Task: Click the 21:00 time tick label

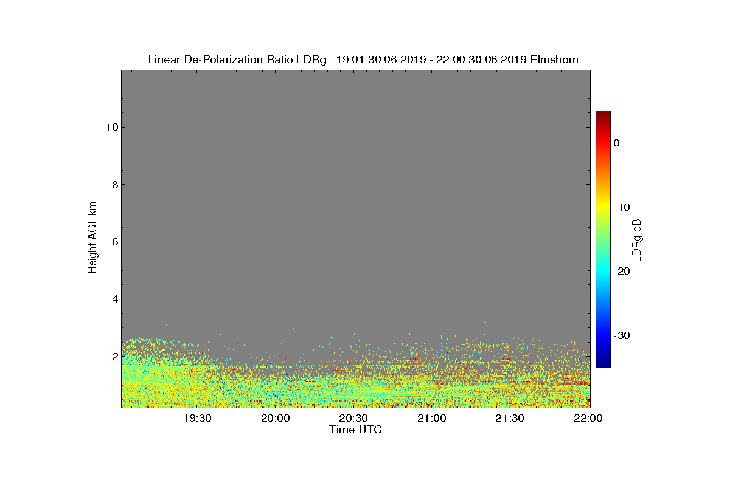Action: 432,419
